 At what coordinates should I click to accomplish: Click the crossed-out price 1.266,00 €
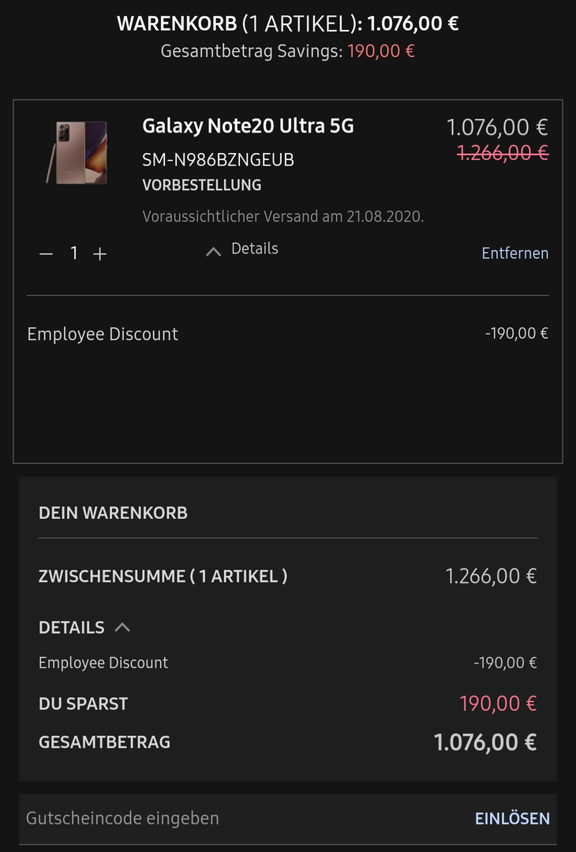tap(502, 153)
